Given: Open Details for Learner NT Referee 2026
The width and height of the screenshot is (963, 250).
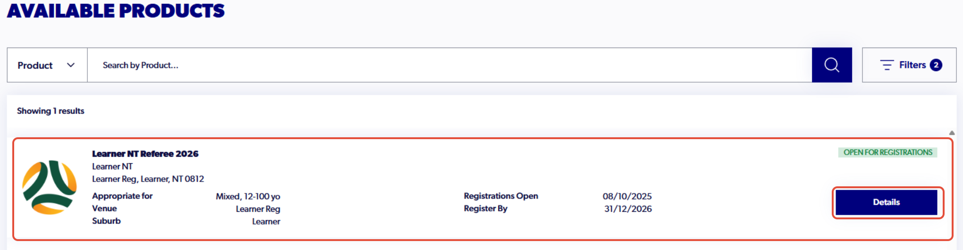Looking at the screenshot, I should 887,202.
